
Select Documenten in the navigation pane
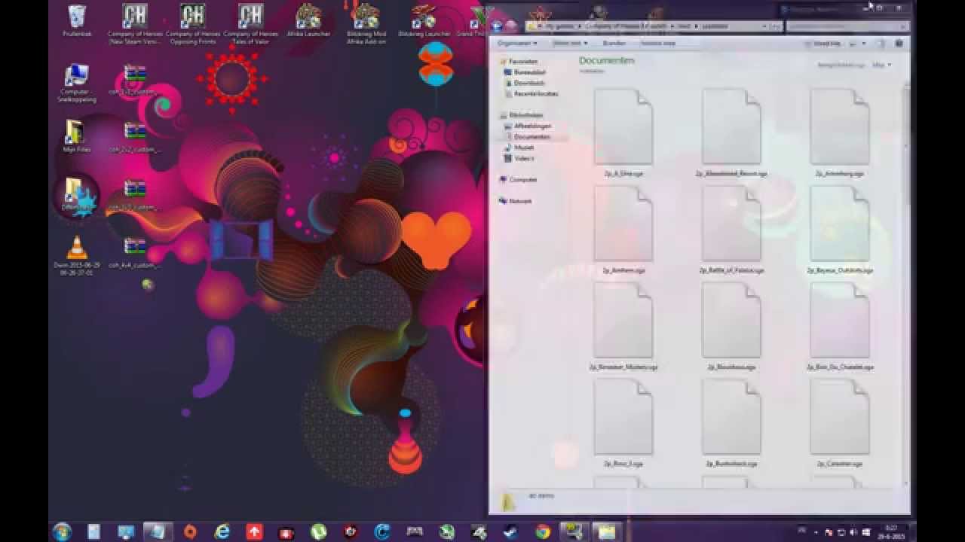pos(532,137)
